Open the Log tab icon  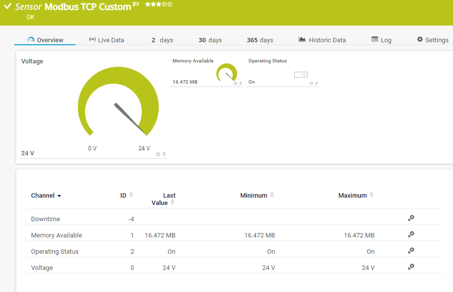[375, 39]
